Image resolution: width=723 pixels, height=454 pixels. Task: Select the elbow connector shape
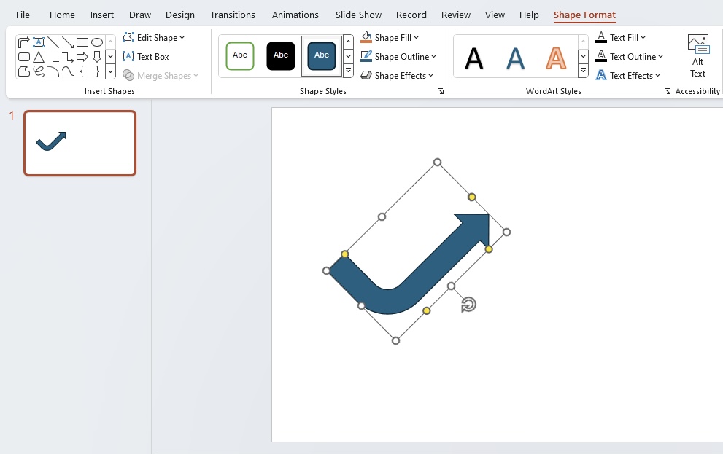tap(53, 57)
